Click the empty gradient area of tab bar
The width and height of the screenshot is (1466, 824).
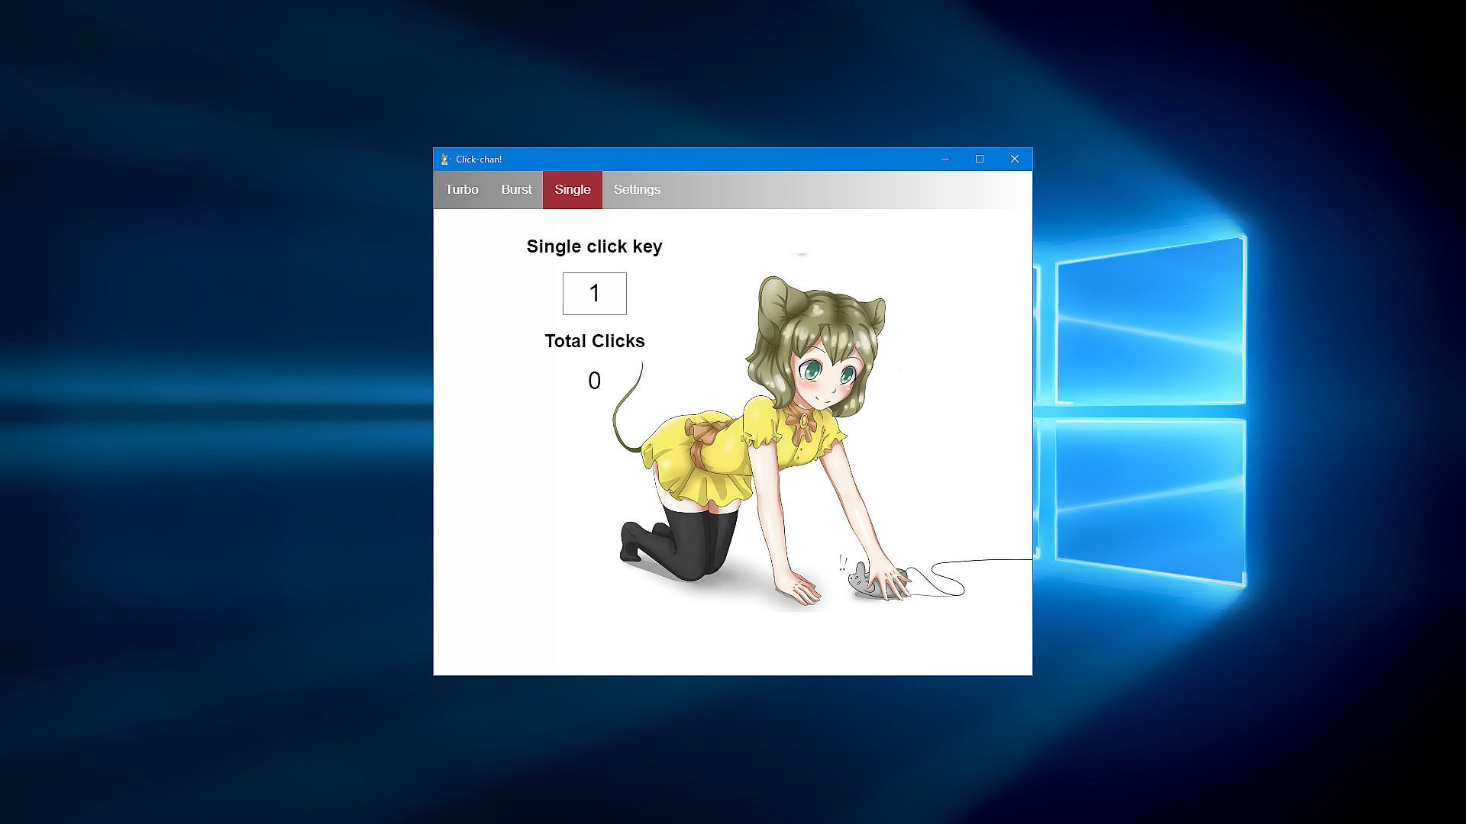[840, 190]
